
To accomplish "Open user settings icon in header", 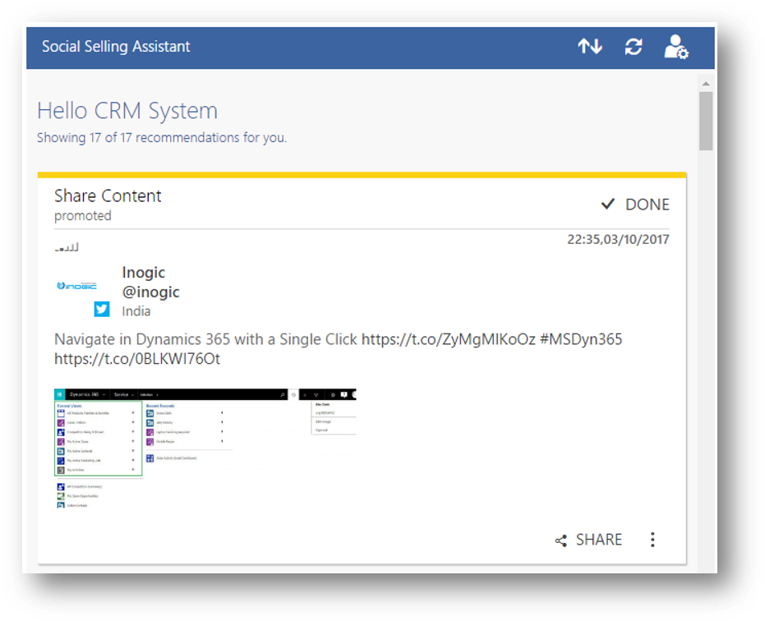I will click(676, 47).
